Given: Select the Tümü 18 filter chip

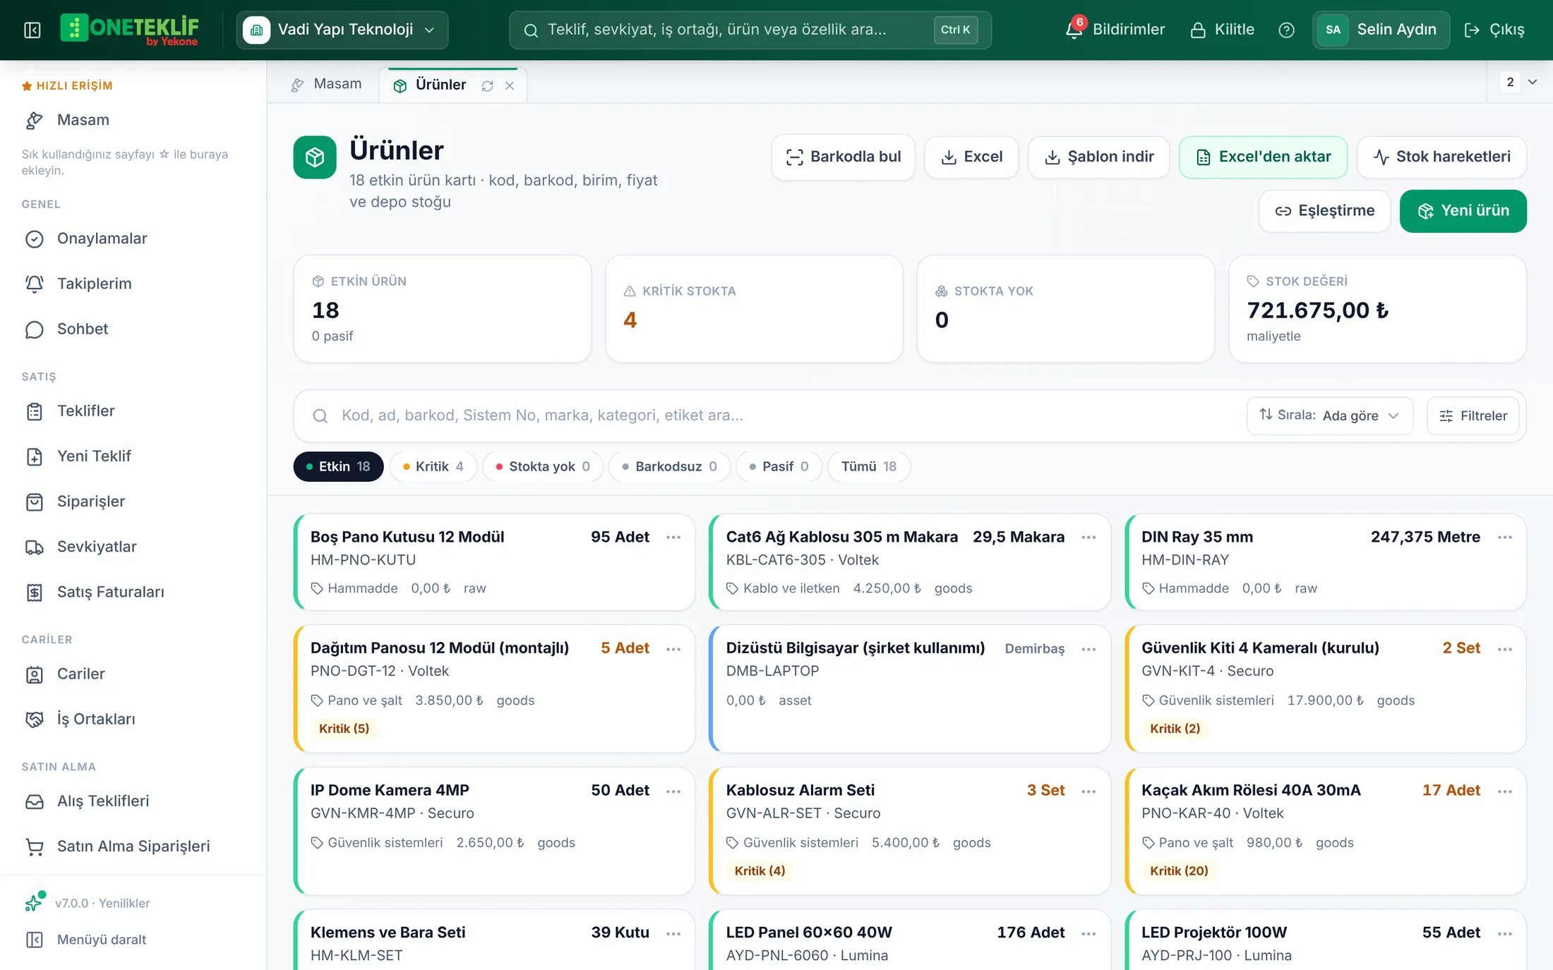Looking at the screenshot, I should 869,466.
